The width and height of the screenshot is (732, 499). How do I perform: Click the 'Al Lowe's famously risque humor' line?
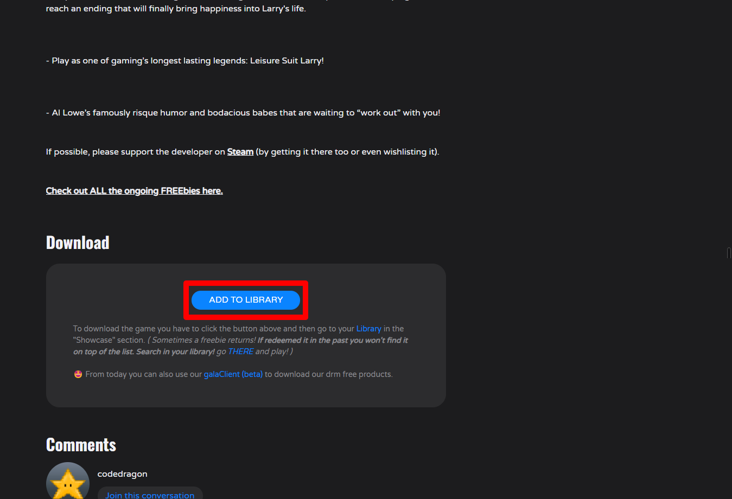pyautogui.click(x=243, y=113)
